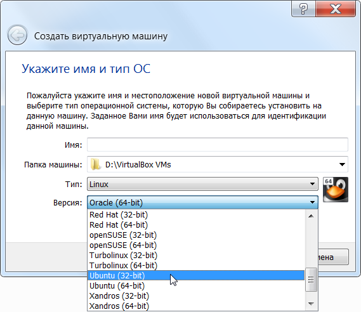Click the version list scroll down arrow

[311, 304]
